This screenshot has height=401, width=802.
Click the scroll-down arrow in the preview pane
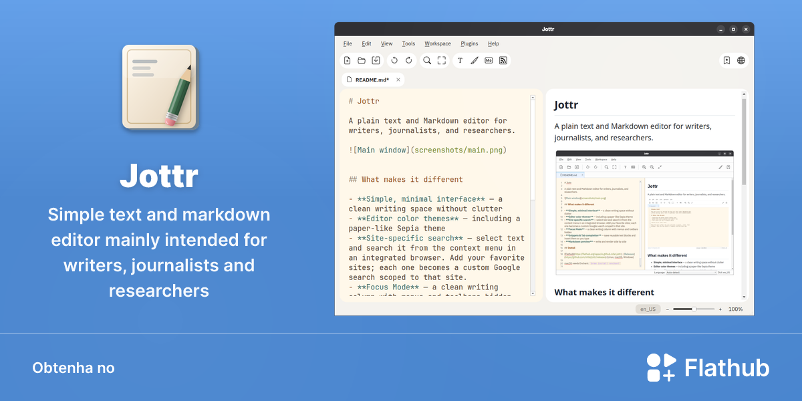point(744,297)
